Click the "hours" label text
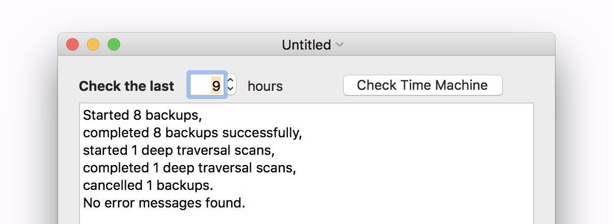 pyautogui.click(x=265, y=86)
